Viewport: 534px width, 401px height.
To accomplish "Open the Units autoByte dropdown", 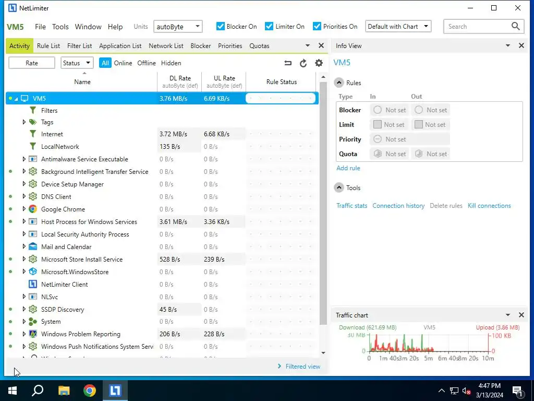I will 178,27.
